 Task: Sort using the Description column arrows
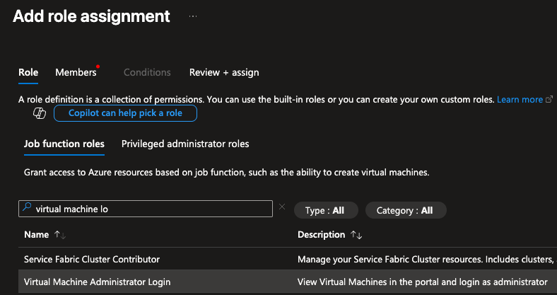(x=356, y=235)
